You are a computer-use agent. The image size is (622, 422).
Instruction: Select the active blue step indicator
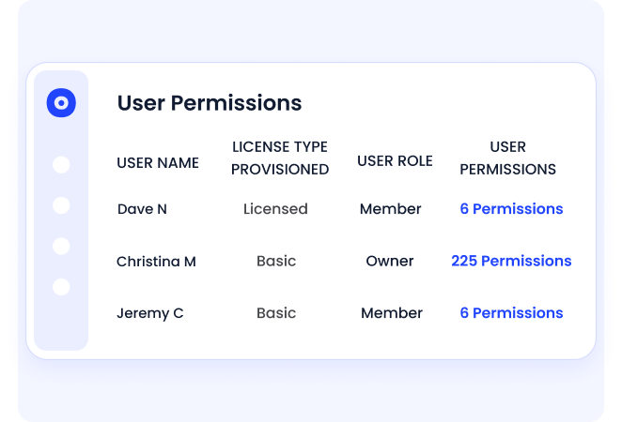point(61,103)
